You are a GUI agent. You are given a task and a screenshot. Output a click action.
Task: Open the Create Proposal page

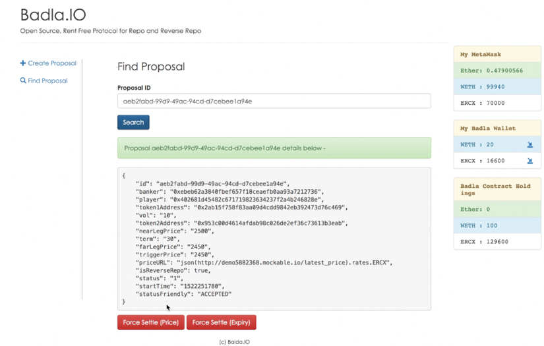pyautogui.click(x=52, y=63)
